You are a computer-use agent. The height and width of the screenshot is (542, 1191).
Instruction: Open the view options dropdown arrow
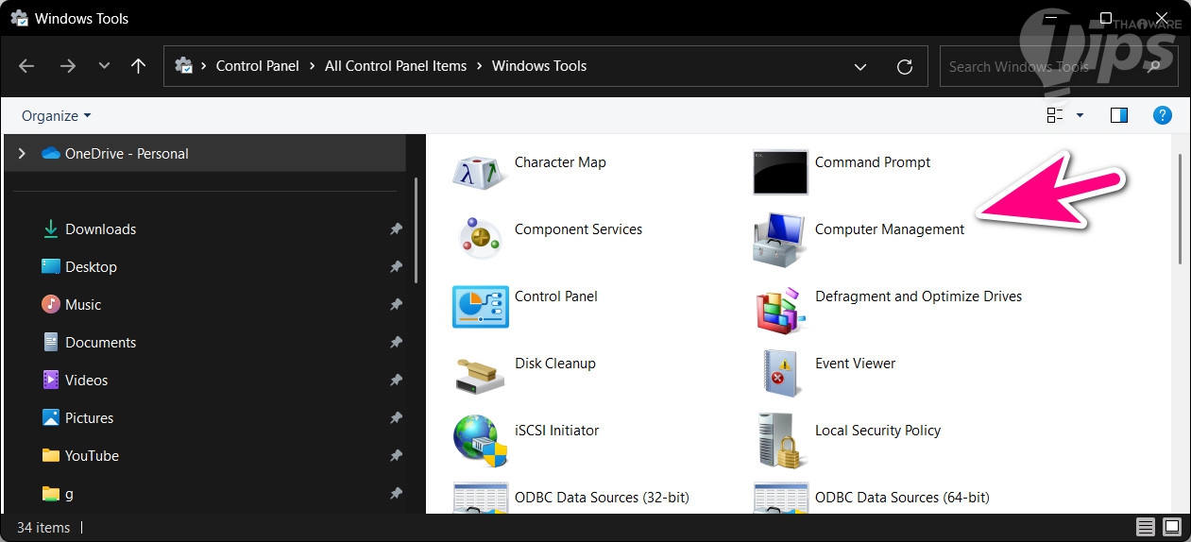point(1080,115)
